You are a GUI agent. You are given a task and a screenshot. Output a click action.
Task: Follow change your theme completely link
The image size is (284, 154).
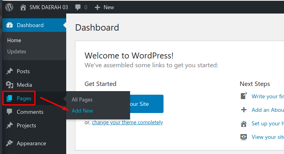128,123
